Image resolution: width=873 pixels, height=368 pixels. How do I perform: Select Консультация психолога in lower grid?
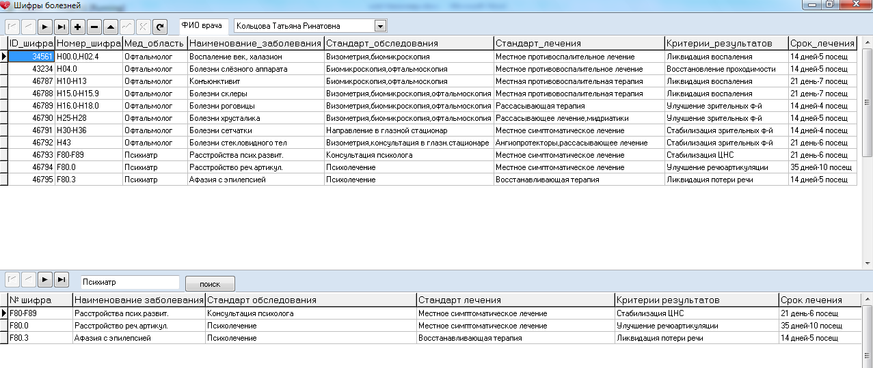point(311,313)
